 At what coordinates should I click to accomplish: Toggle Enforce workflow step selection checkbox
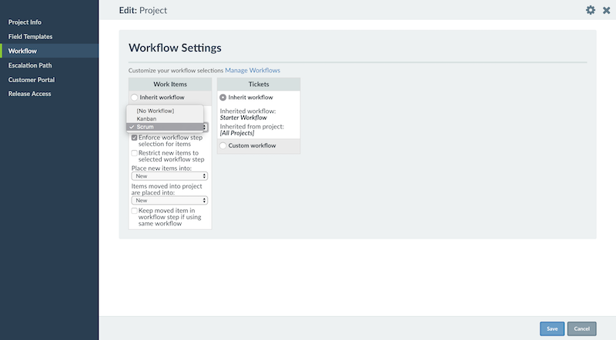134,138
